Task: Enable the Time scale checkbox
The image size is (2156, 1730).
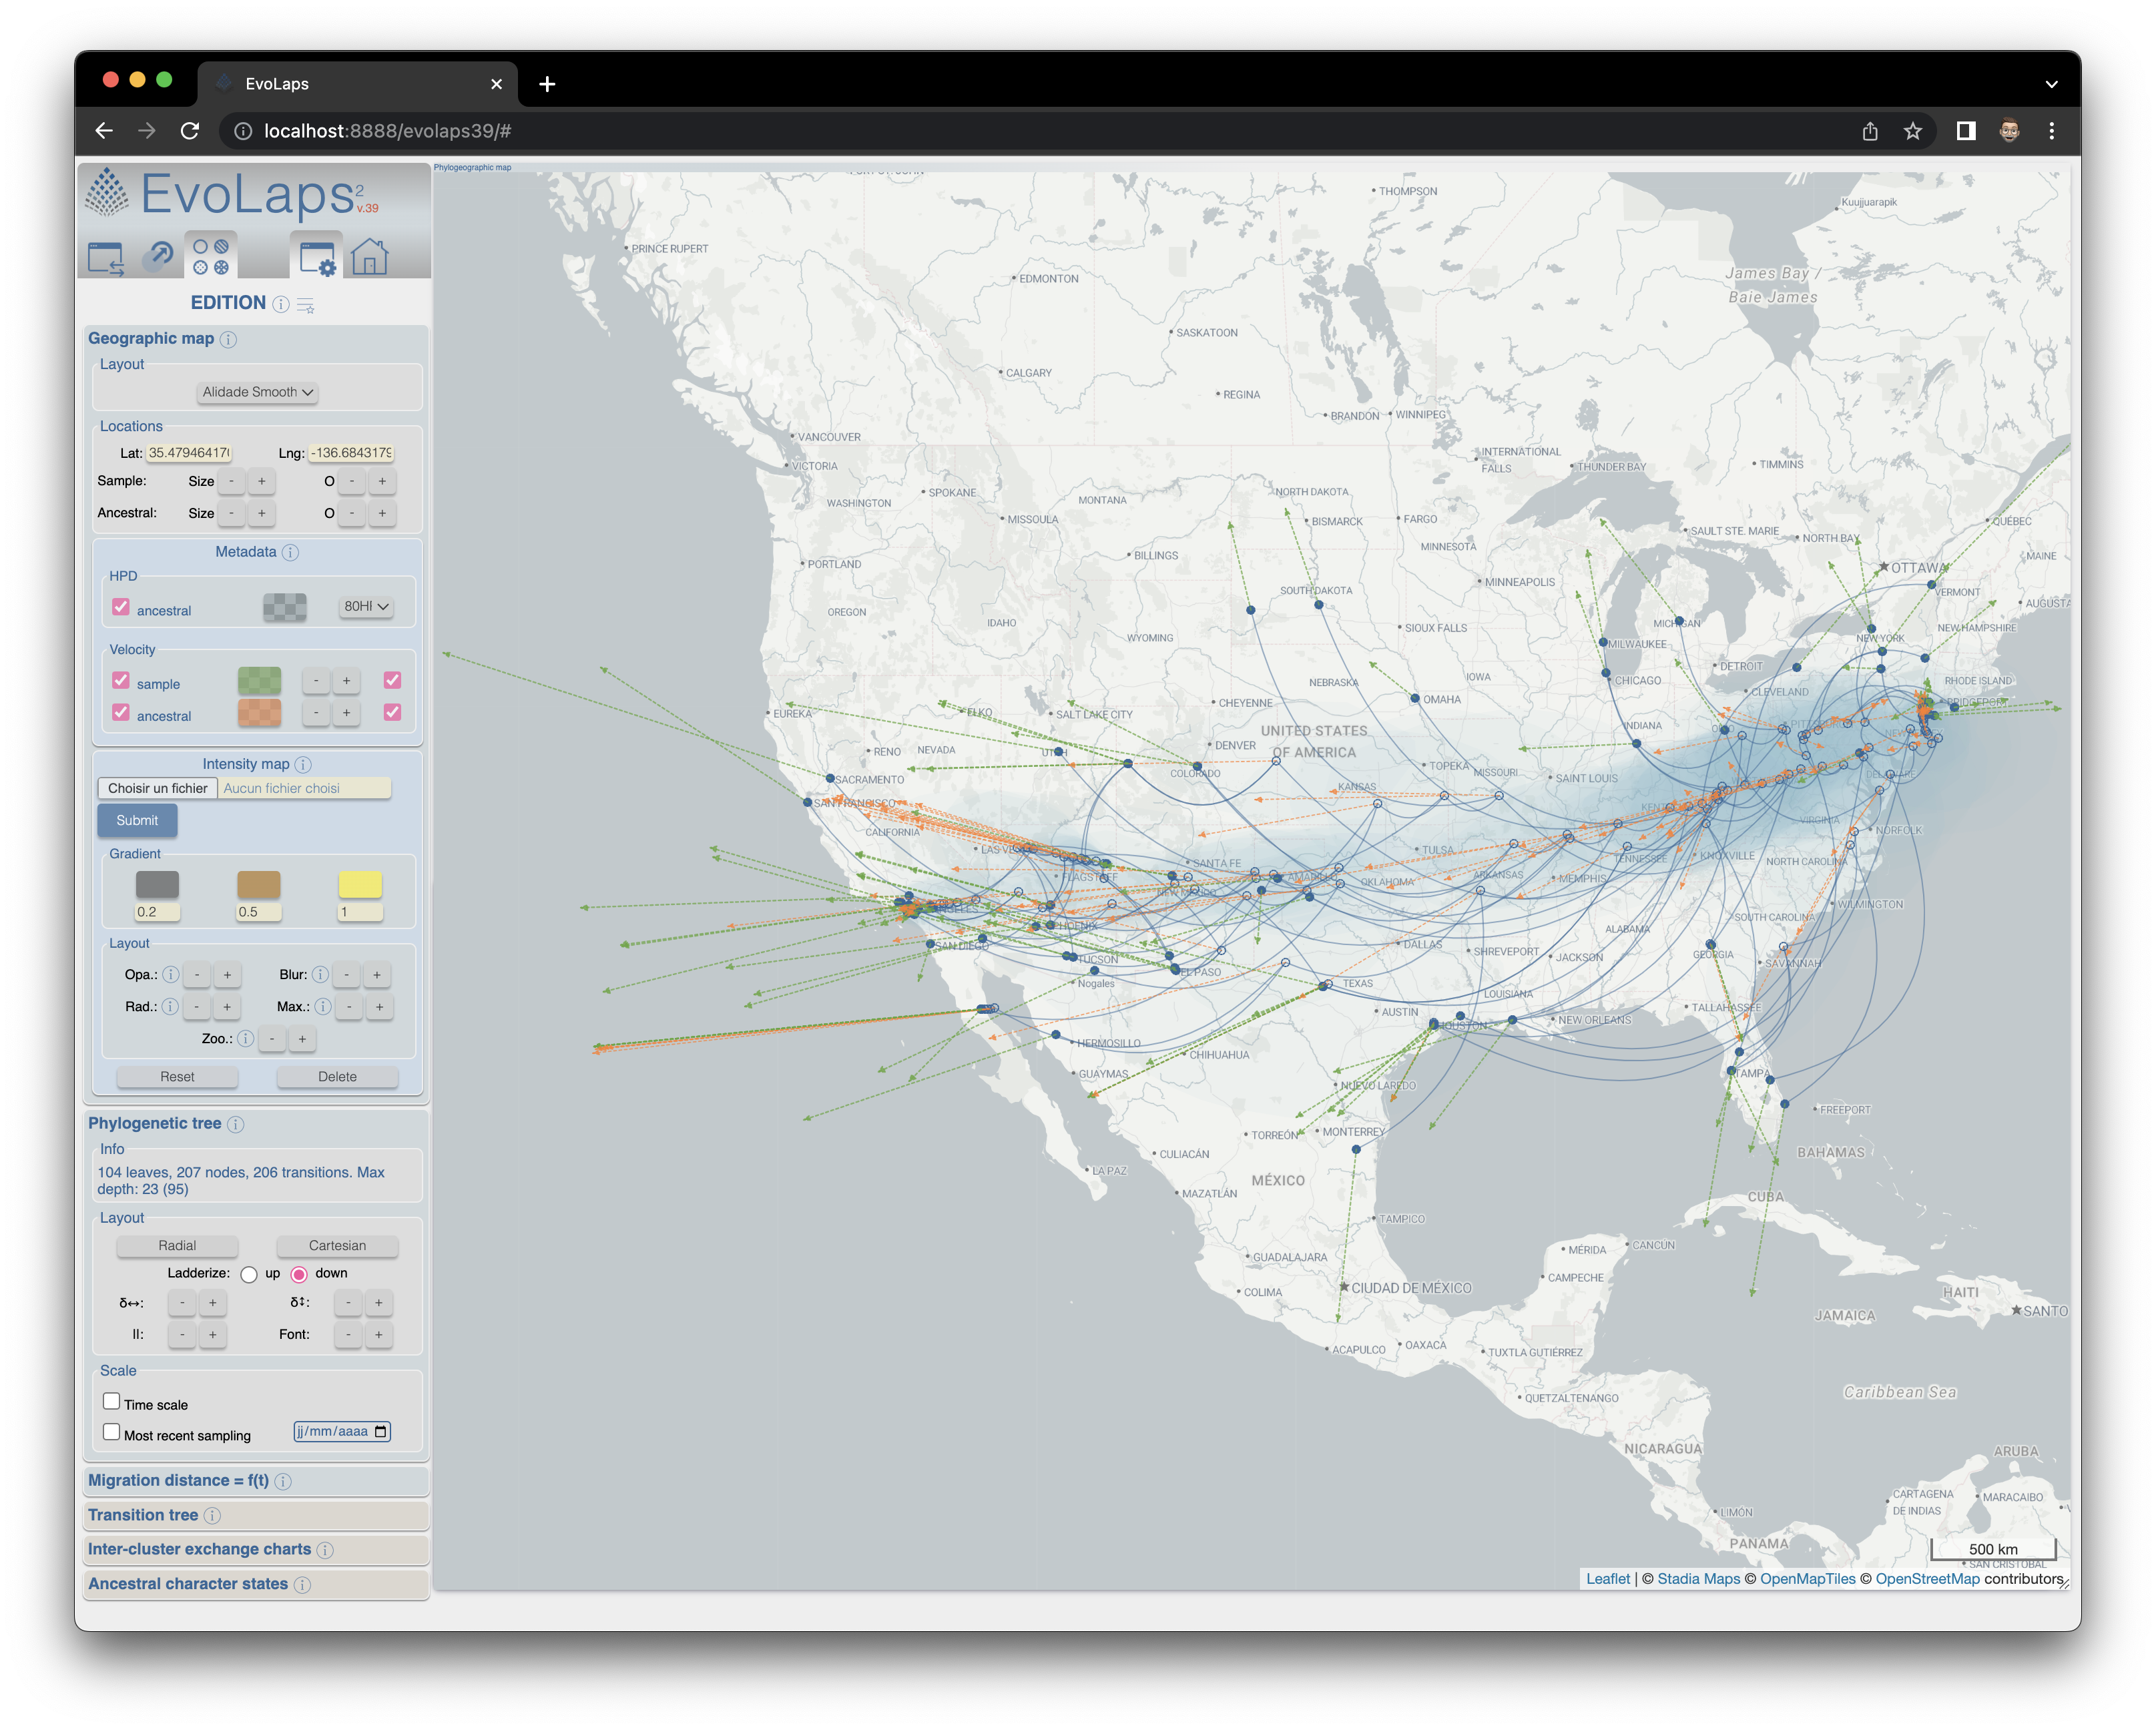Action: [x=112, y=1402]
